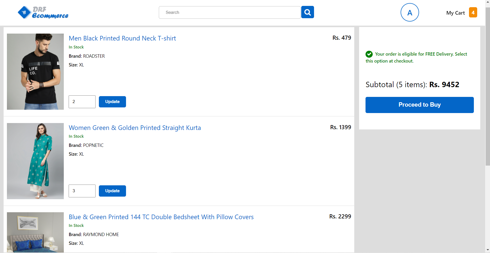This screenshot has height=253, width=490.
Task: Click the Bedsheet product image
Action: point(35,232)
